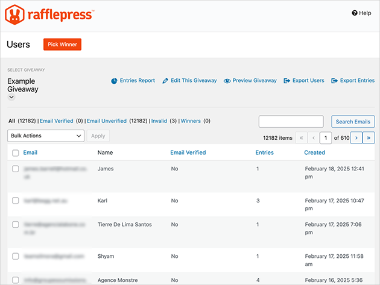Expand the Example Giveaway selector chevron
The height and width of the screenshot is (285, 380).
tap(11, 97)
